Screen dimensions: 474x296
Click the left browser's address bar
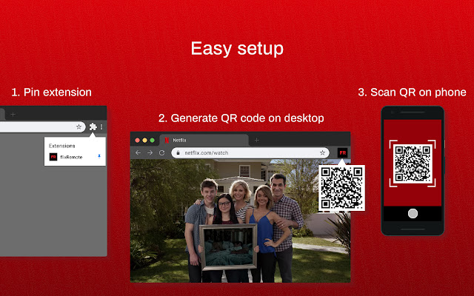[43, 127]
